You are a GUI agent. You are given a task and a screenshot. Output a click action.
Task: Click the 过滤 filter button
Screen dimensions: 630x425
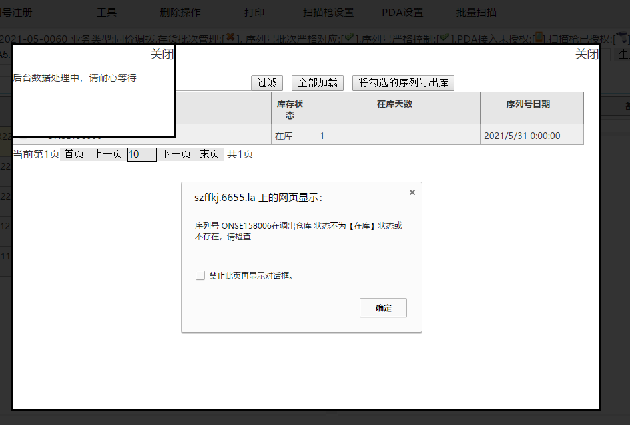click(x=267, y=83)
